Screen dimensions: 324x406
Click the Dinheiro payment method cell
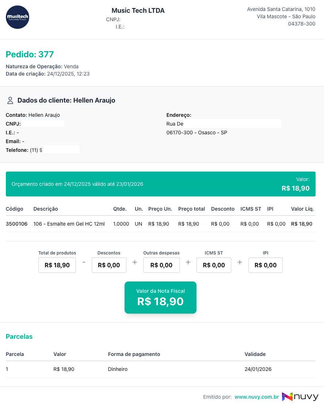(118, 369)
